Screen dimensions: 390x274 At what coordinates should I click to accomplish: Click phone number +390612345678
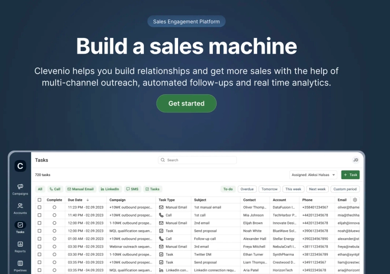[315, 231]
